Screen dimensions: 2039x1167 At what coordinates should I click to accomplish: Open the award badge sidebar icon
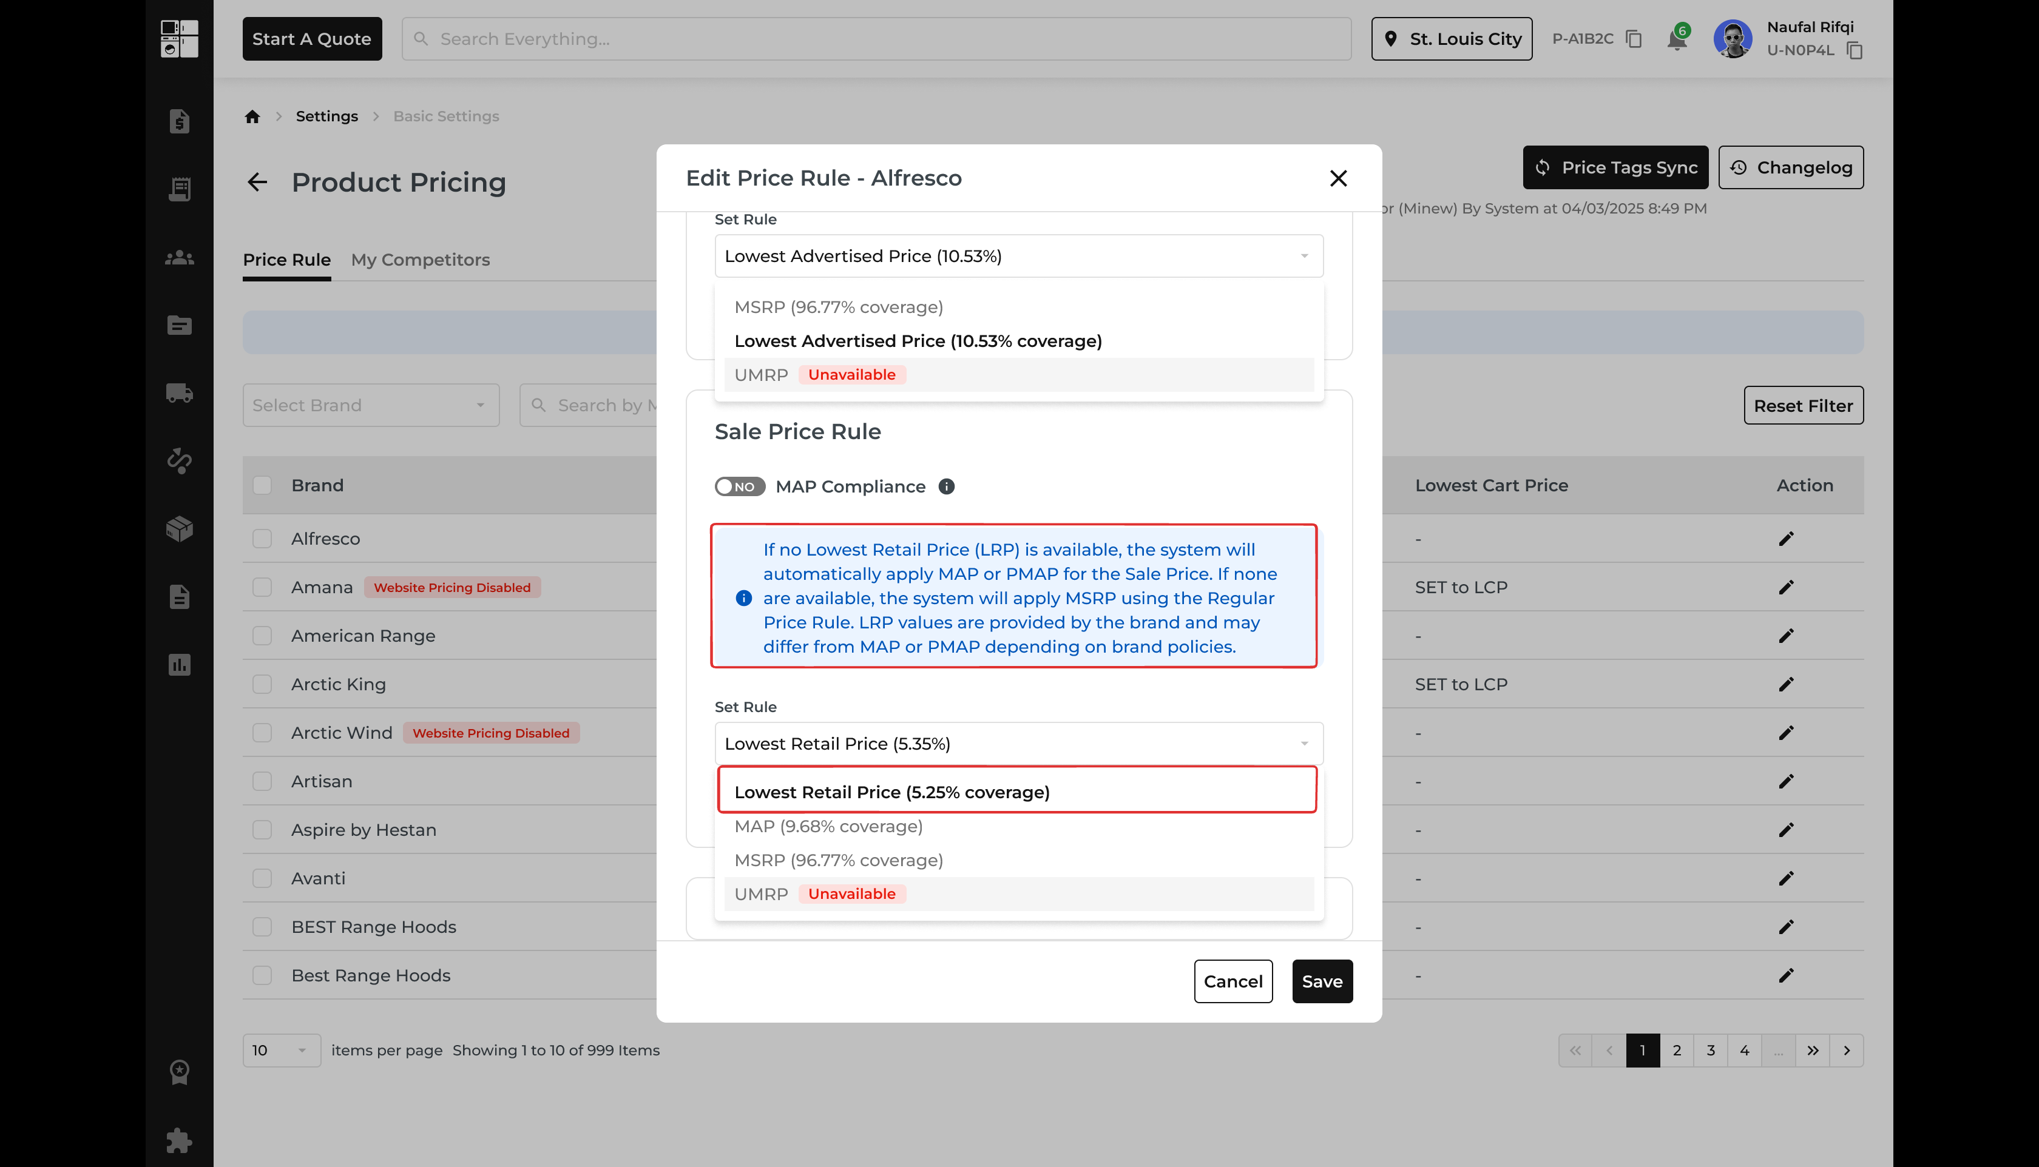179,1072
